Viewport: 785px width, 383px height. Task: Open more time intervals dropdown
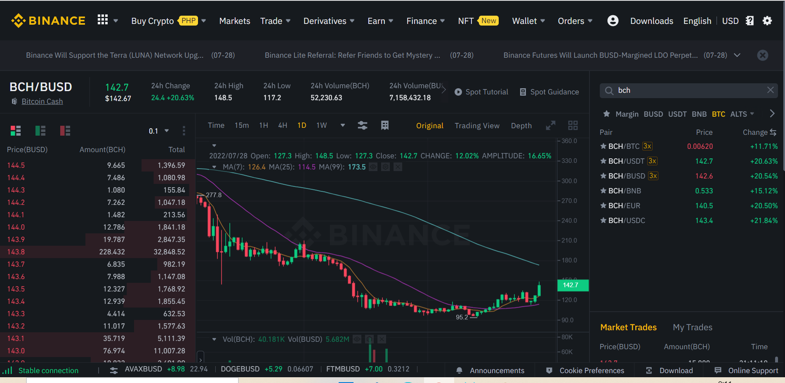[342, 125]
